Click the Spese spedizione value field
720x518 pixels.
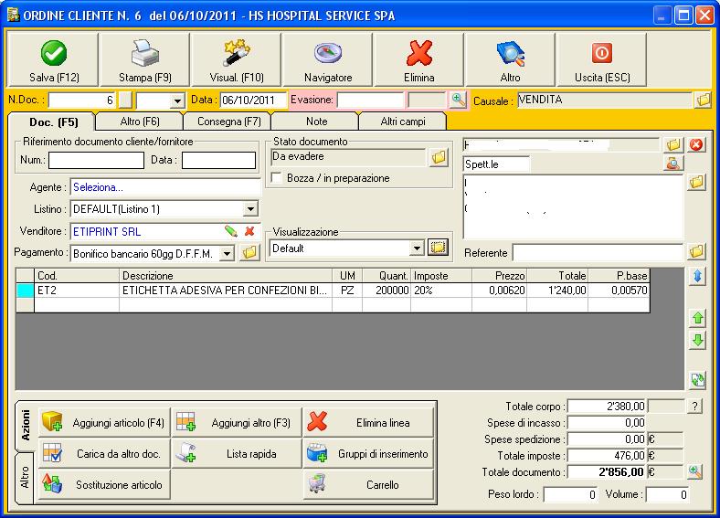pyautogui.click(x=607, y=439)
